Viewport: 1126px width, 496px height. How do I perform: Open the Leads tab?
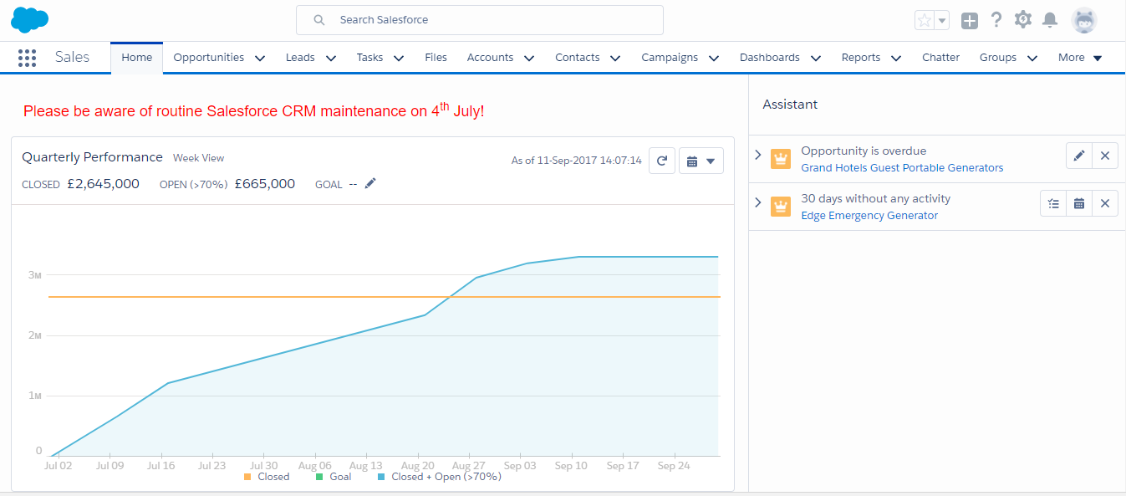(x=300, y=58)
